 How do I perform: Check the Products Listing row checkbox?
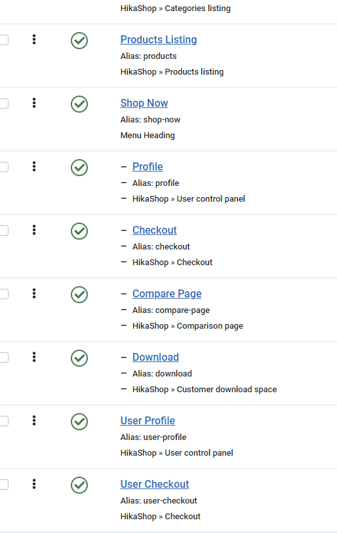3,40
